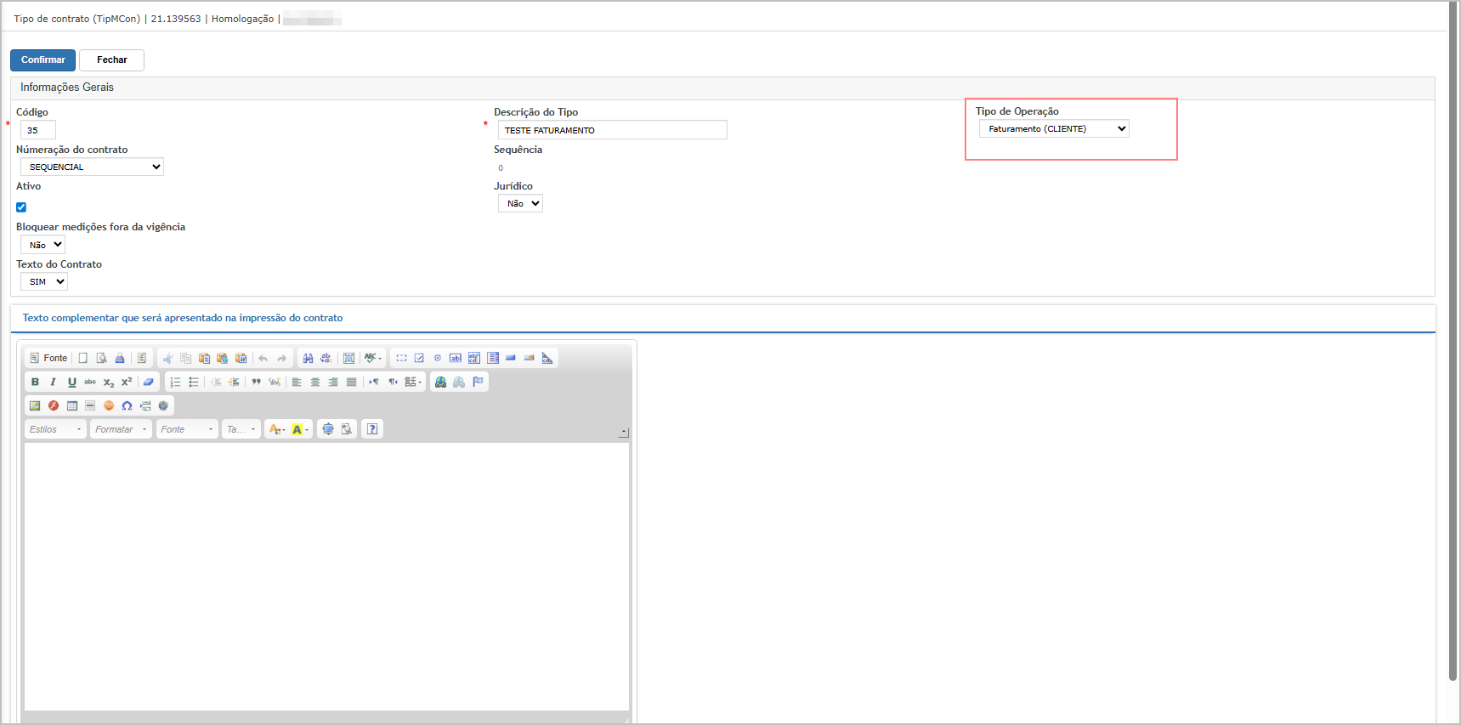Open the Jurídico dropdown
Screen dimensions: 1461x725
click(520, 203)
